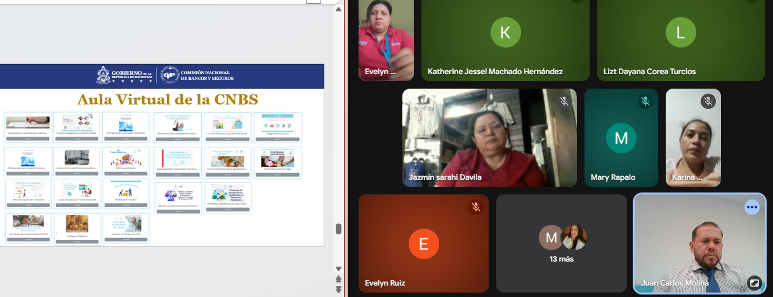
Task: Click picture-in-picture icon on Juan Carlos Molina's tile
Action: click(x=754, y=283)
